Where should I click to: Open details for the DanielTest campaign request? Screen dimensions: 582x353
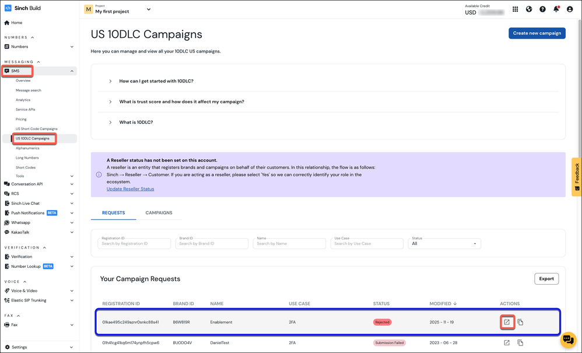(507, 342)
